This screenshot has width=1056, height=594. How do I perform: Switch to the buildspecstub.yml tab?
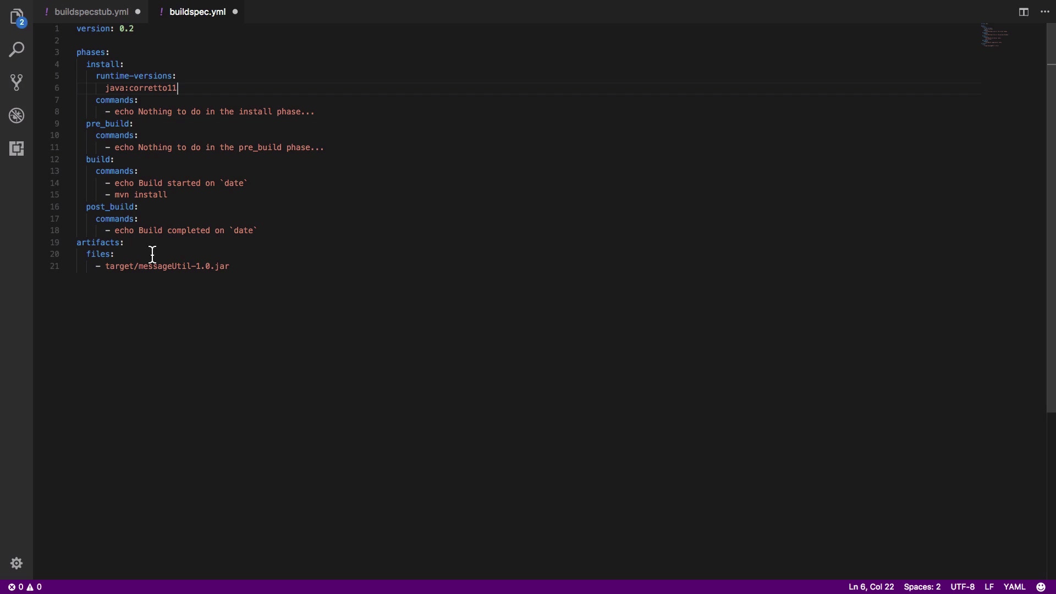[x=91, y=12]
